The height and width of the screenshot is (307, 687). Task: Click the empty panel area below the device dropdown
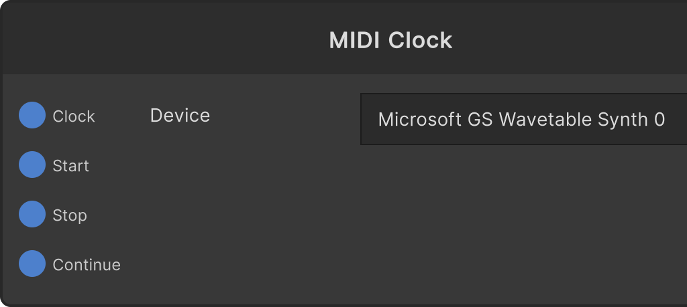tap(523, 223)
